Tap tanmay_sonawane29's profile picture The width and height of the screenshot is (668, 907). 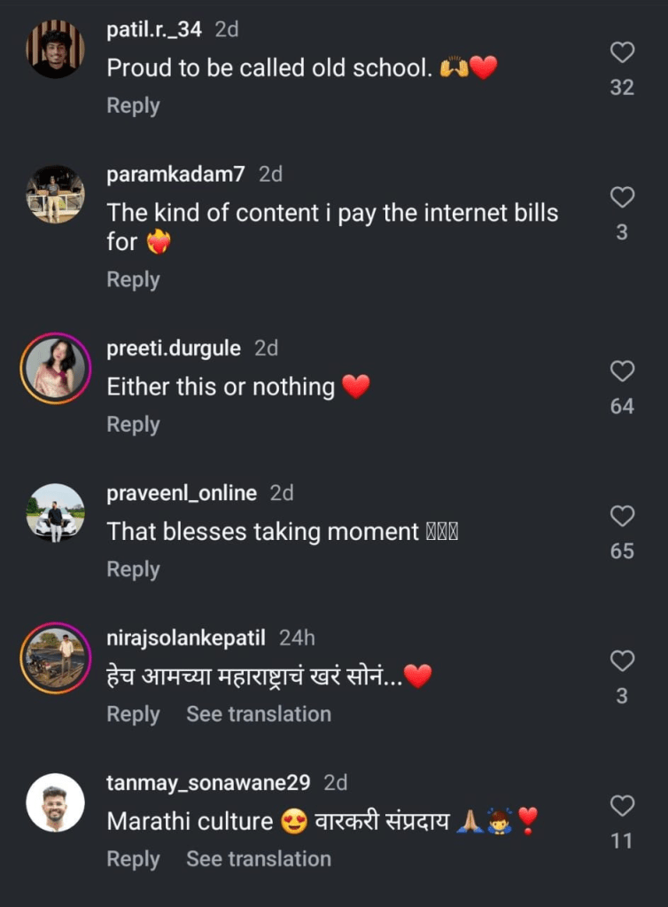pos(55,801)
